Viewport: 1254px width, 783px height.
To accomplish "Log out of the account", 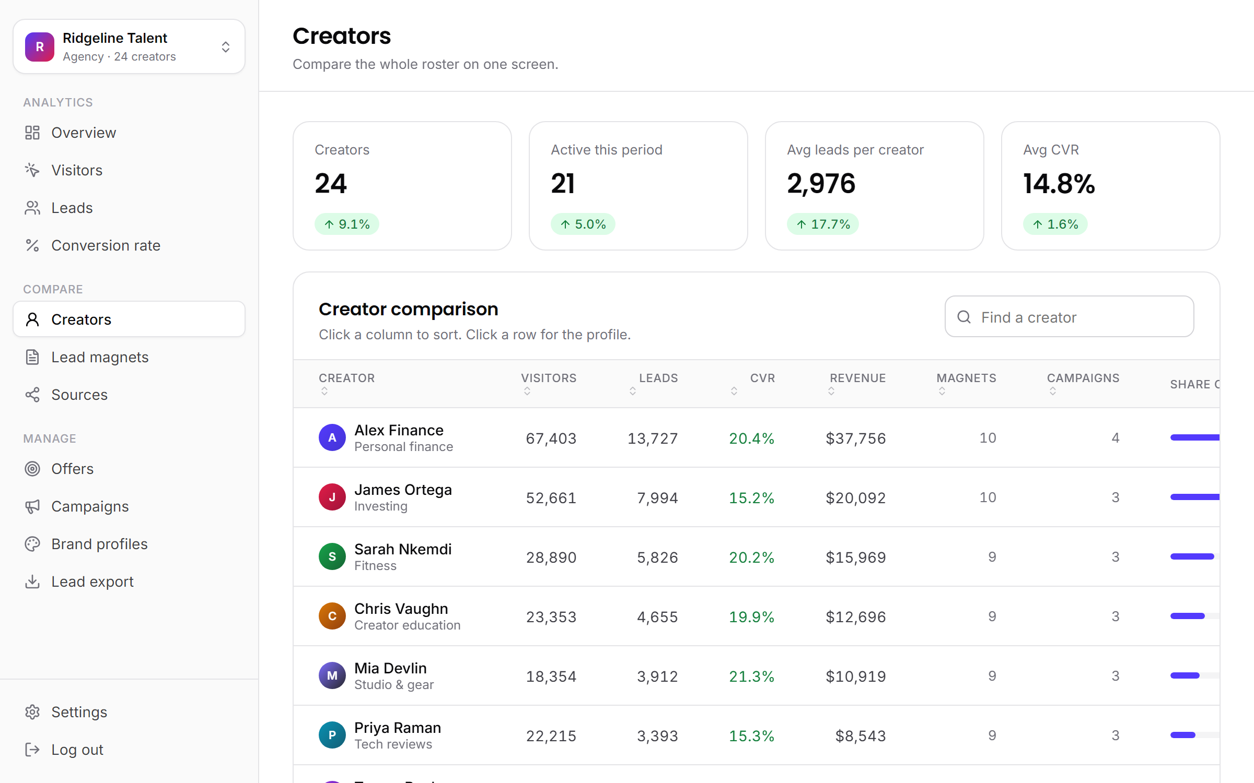I will coord(129,750).
